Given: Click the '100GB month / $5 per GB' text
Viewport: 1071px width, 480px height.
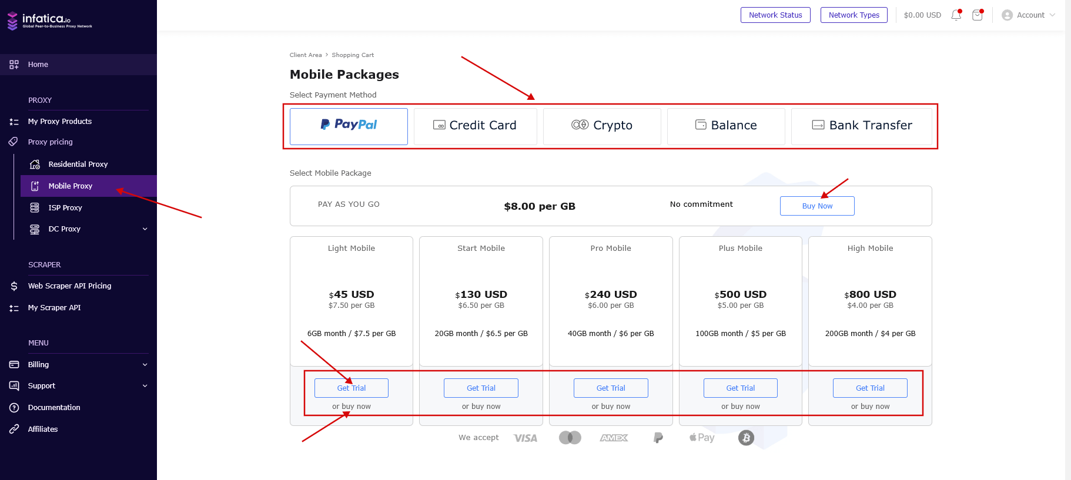Looking at the screenshot, I should (741, 334).
